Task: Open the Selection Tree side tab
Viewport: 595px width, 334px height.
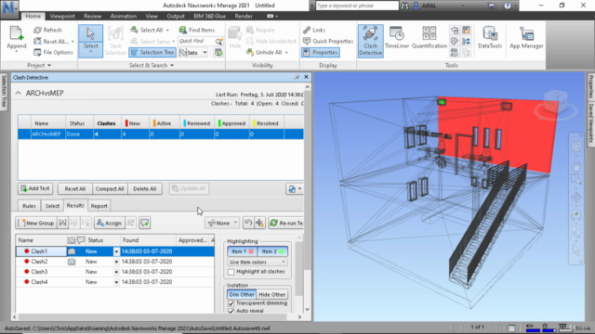Action: 4,91
